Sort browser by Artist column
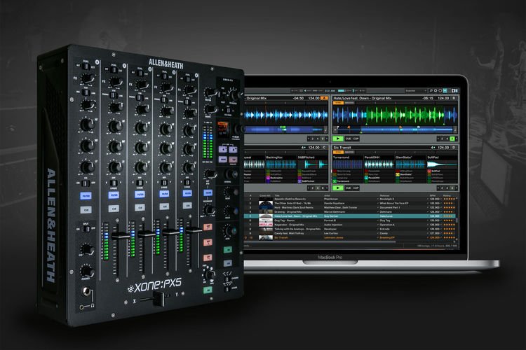This screenshot has width=526, height=350. (x=327, y=195)
